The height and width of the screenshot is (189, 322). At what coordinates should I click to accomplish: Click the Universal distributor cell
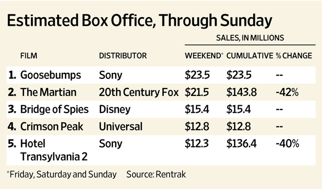(x=121, y=127)
